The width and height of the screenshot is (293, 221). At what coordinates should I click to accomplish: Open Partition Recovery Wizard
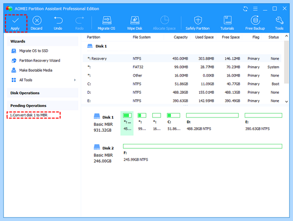(36, 60)
